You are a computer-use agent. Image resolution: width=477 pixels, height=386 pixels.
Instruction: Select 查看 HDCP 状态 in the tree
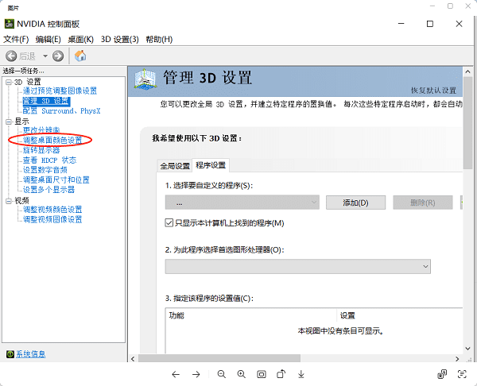(x=49, y=160)
